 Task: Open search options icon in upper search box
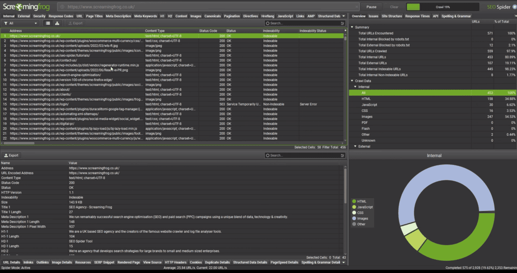click(x=343, y=23)
